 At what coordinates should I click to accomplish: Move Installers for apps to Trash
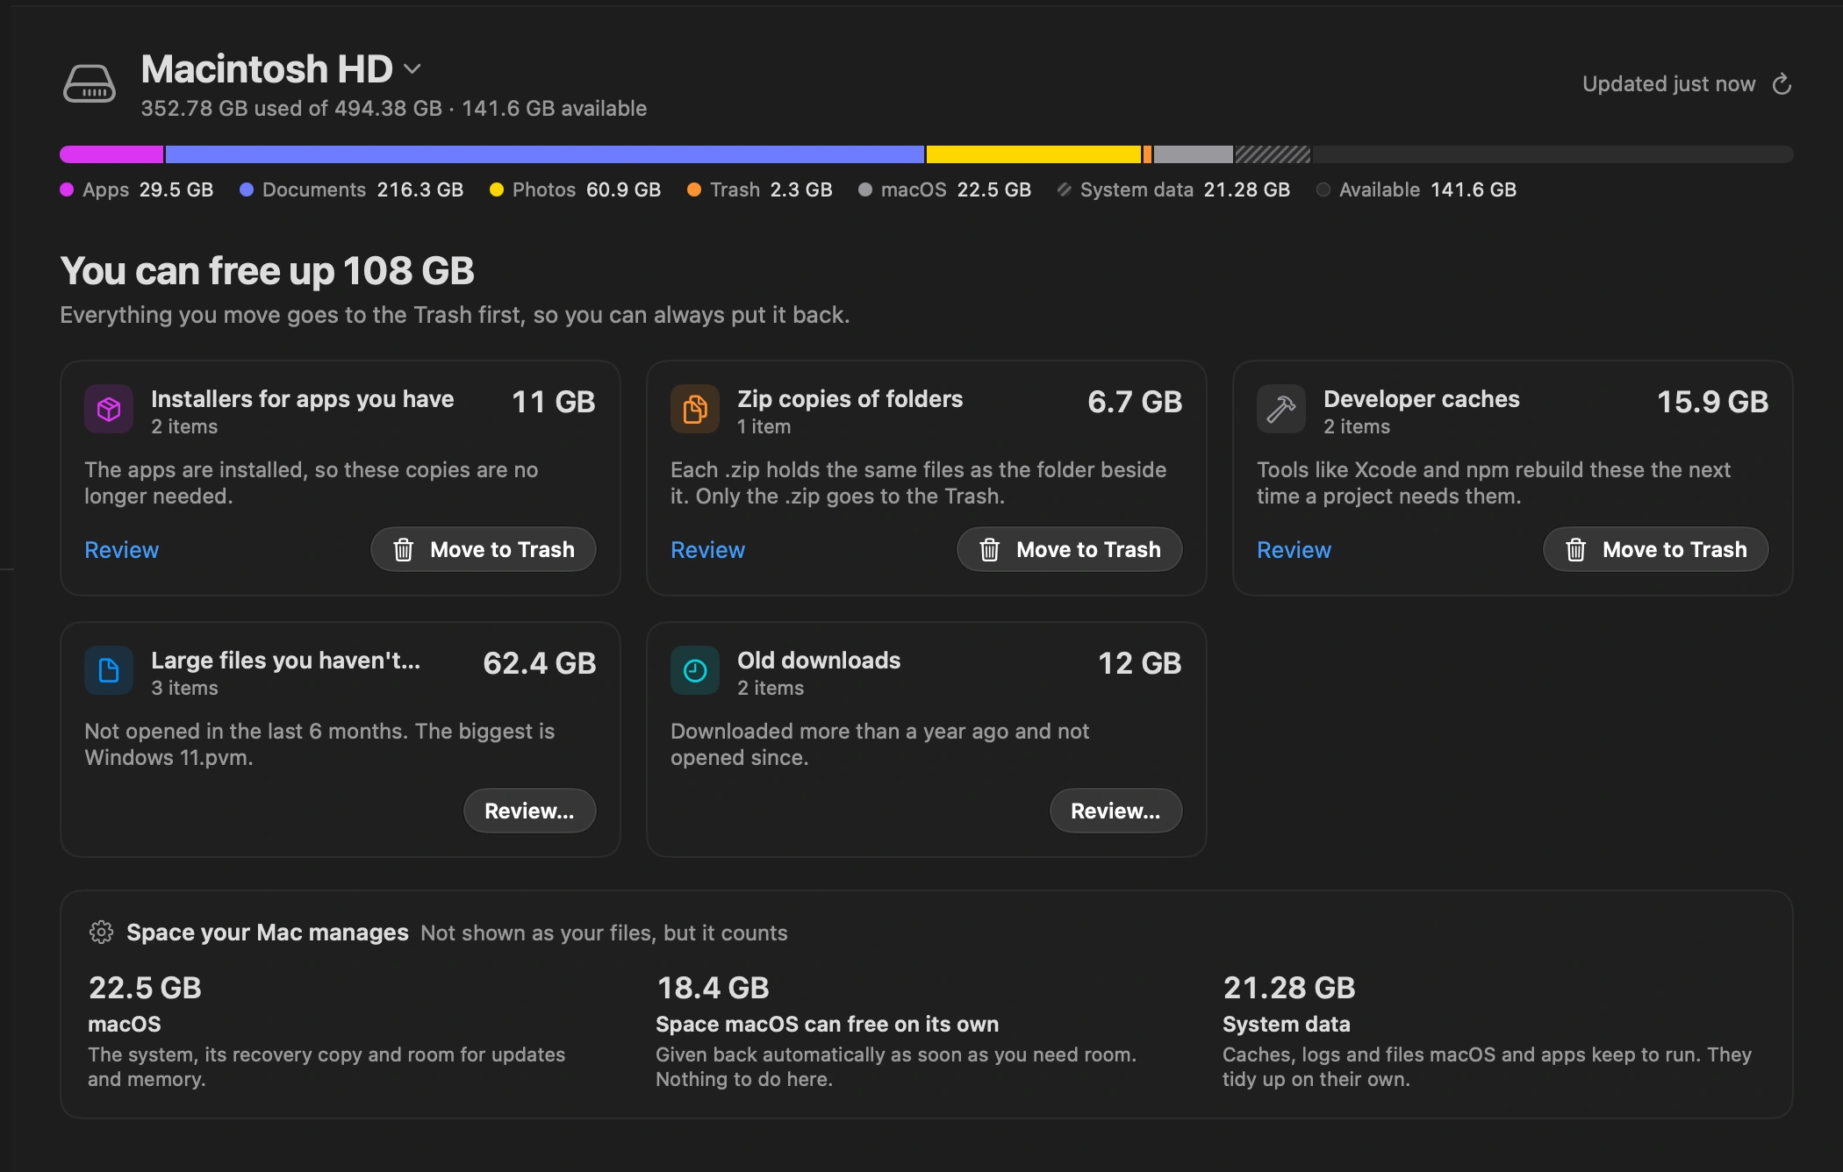[x=484, y=549]
